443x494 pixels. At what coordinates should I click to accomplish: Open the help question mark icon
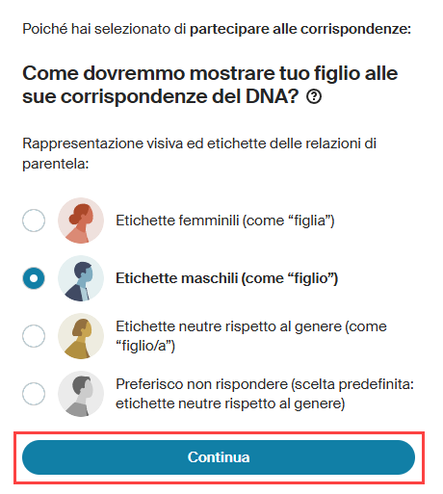(x=314, y=96)
